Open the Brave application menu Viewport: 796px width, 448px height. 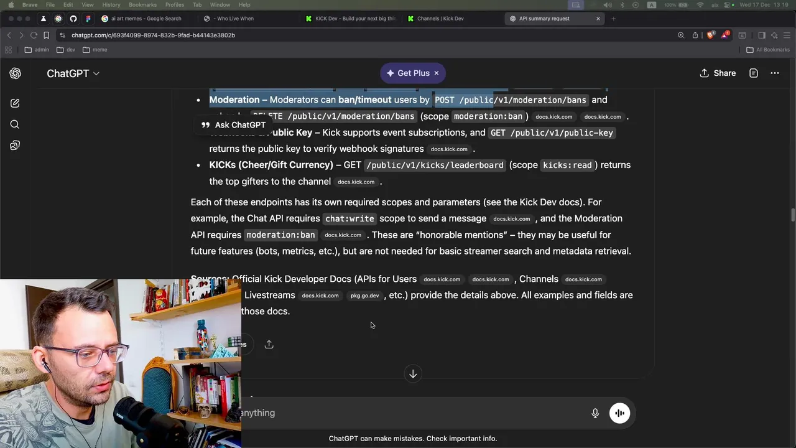click(x=30, y=5)
